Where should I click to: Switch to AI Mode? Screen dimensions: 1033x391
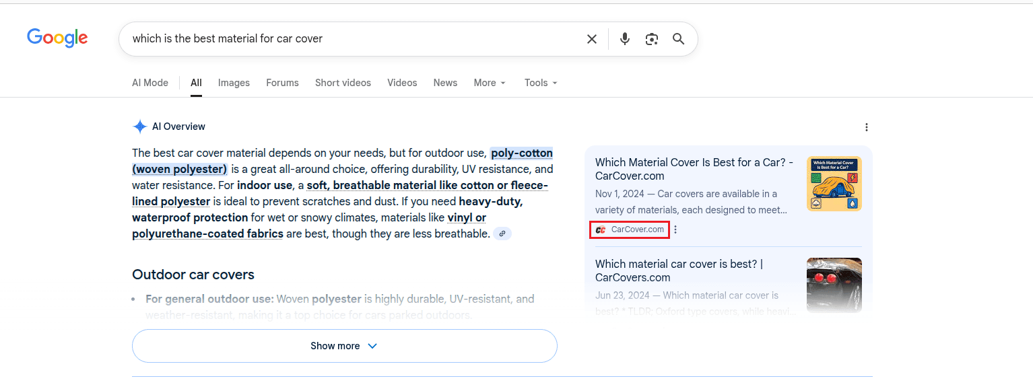pos(149,82)
